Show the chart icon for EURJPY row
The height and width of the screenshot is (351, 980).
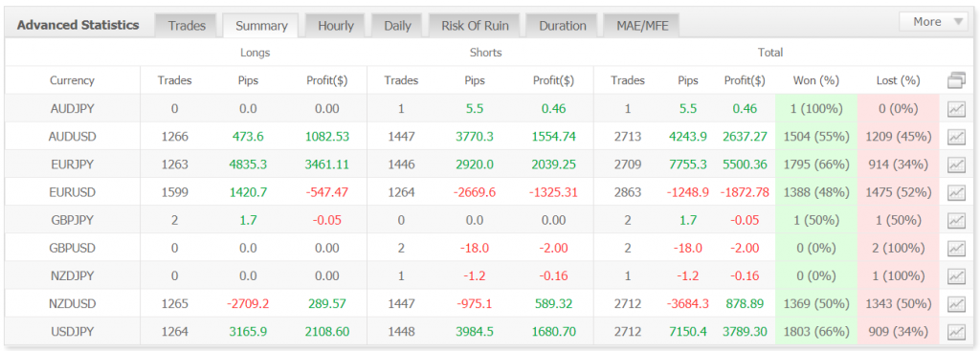click(x=956, y=165)
